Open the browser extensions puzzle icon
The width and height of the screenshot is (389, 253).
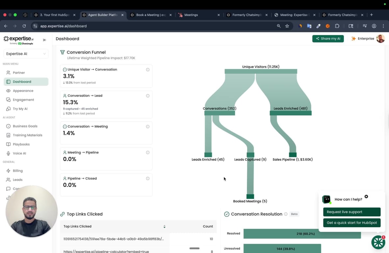337,26
